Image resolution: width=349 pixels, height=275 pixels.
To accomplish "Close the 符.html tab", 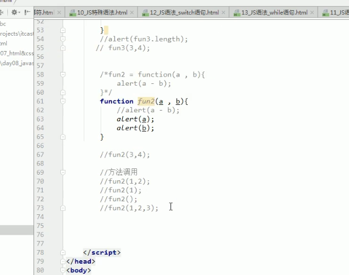I will point(59,12).
